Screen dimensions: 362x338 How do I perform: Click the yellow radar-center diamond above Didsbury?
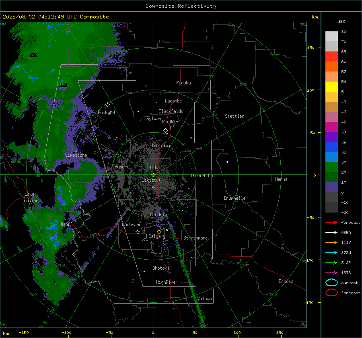tap(153, 175)
